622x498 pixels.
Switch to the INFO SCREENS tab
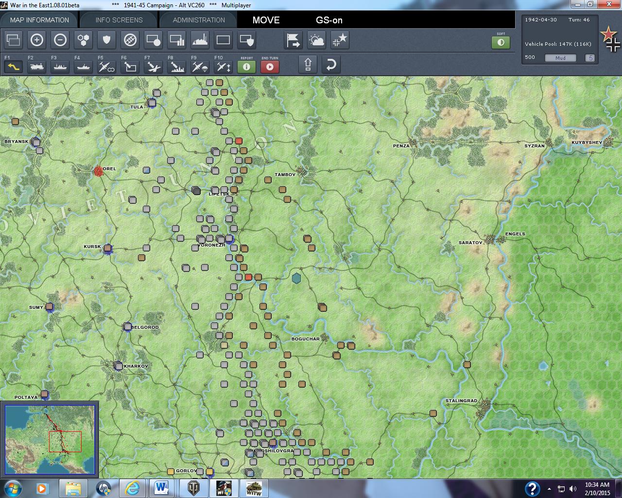pyautogui.click(x=119, y=20)
